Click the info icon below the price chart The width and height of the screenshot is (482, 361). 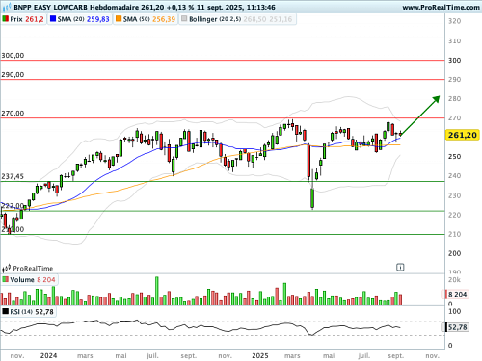tap(400, 267)
